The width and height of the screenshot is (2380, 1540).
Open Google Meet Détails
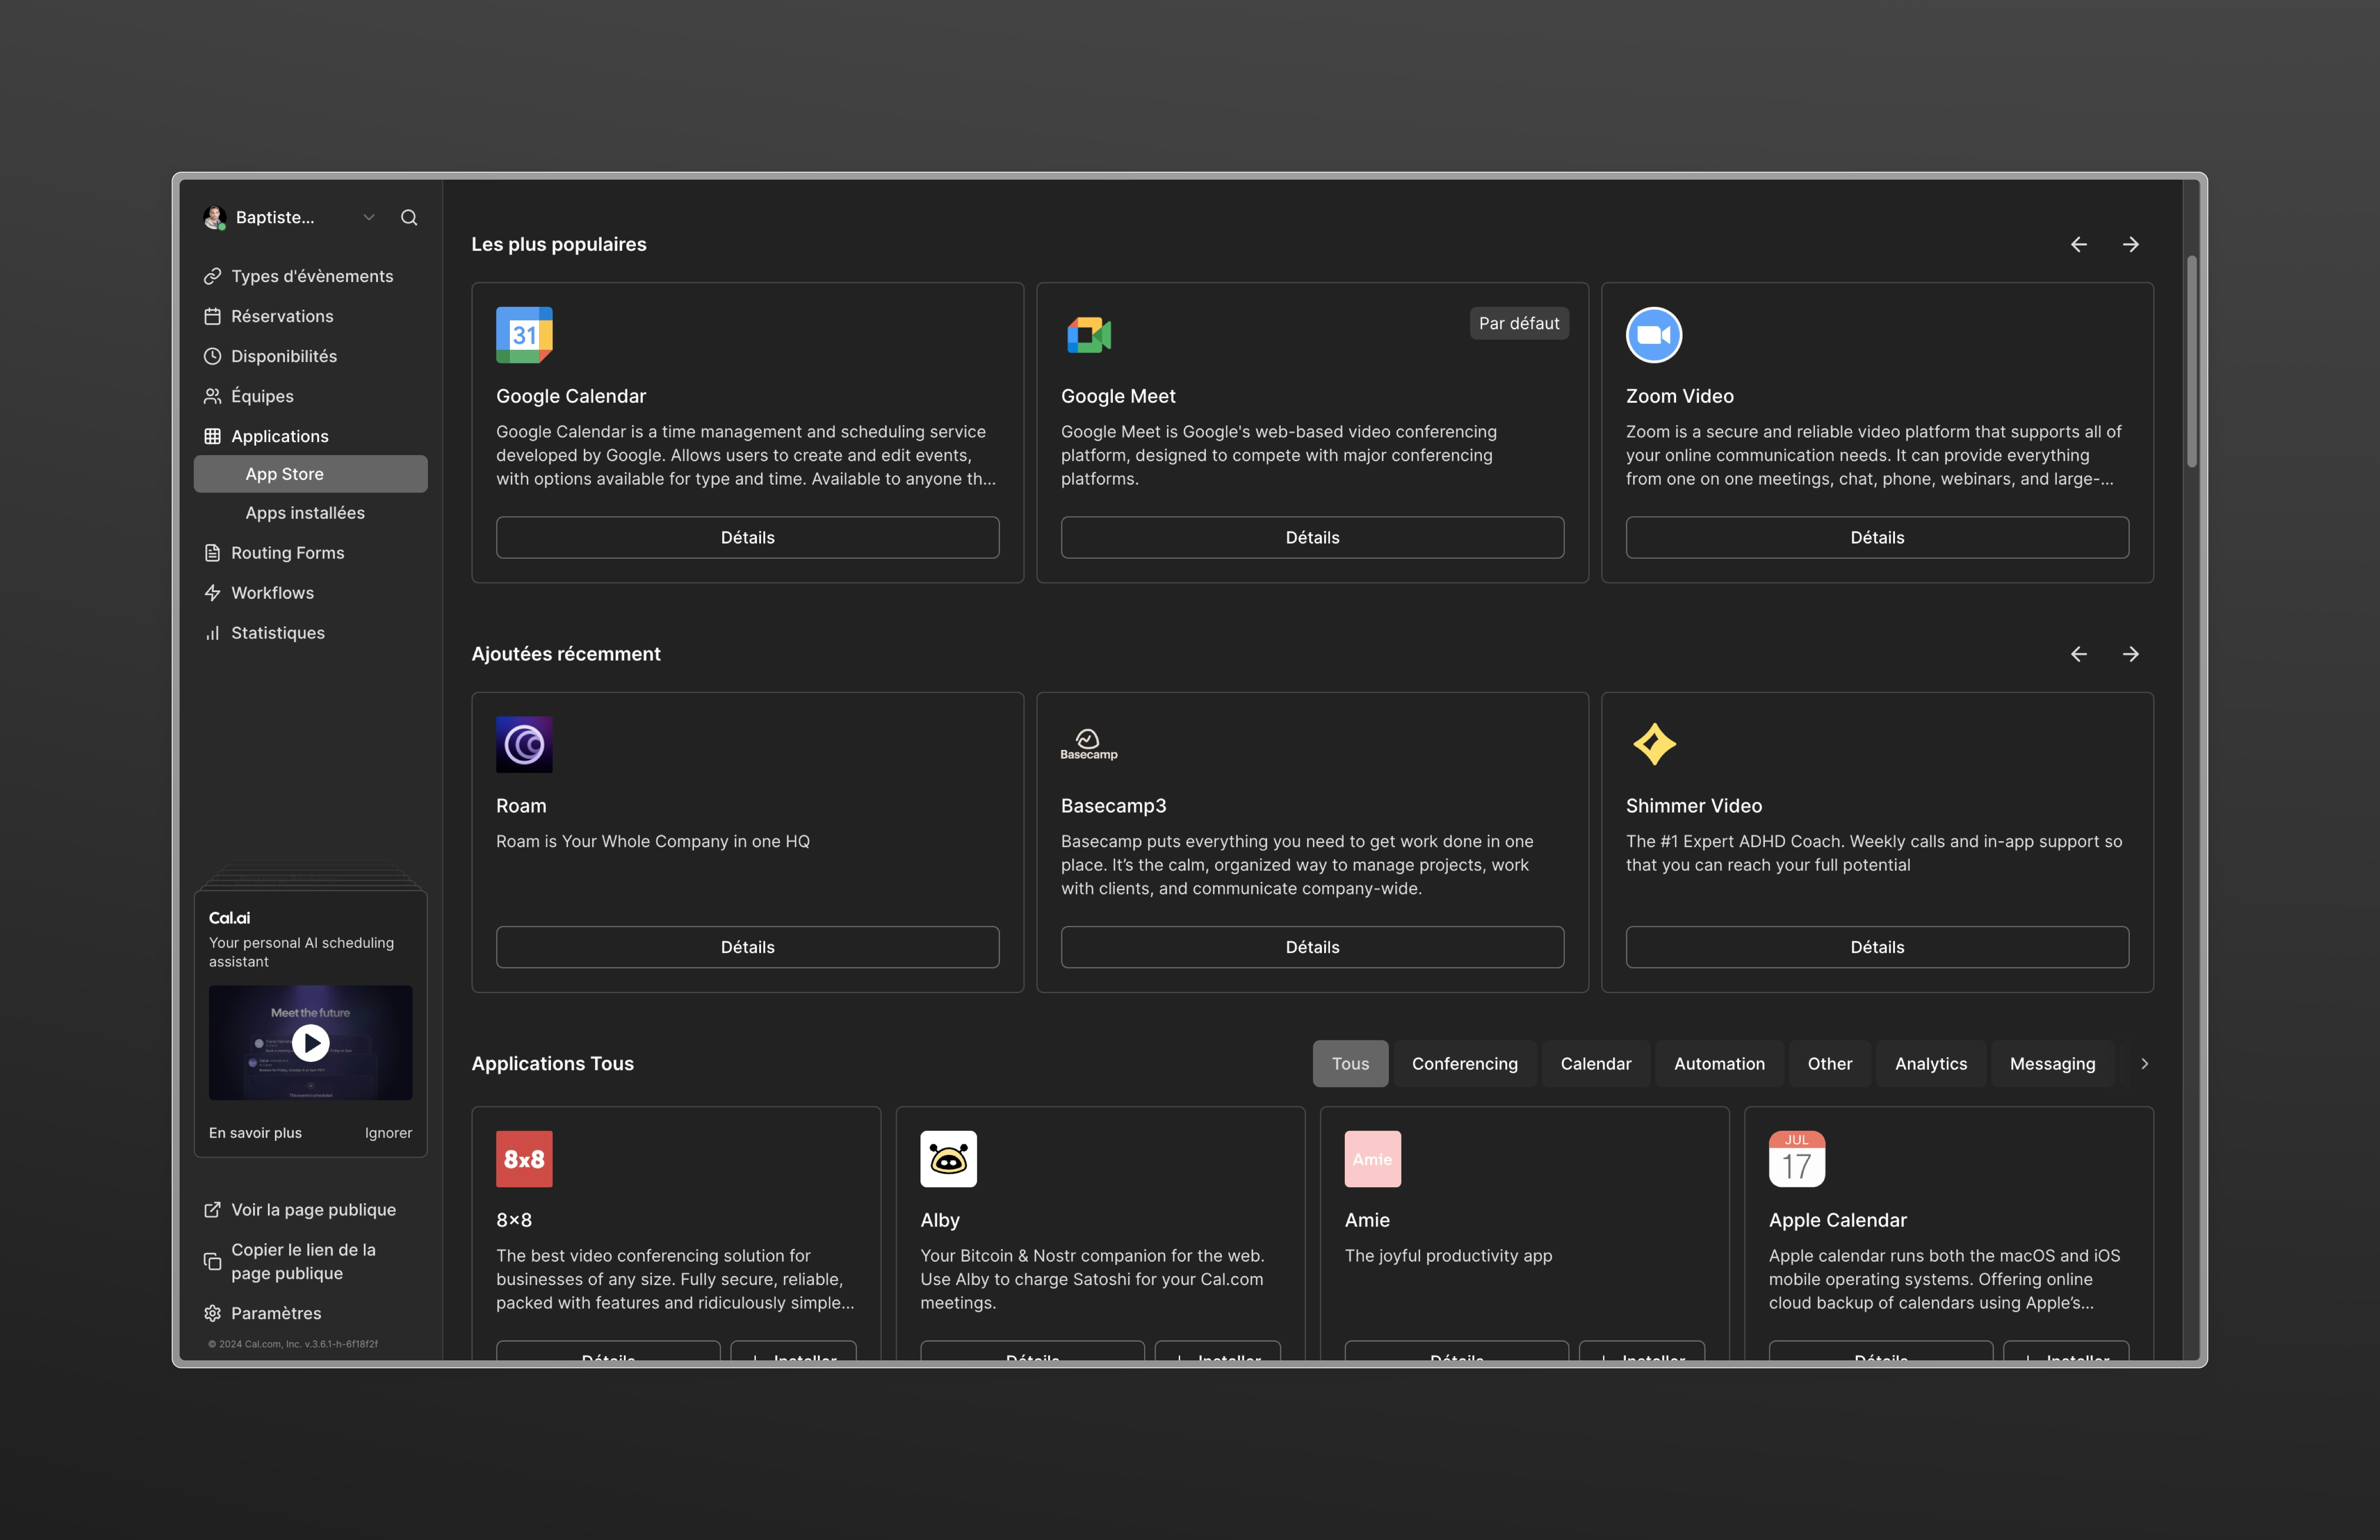click(1312, 538)
